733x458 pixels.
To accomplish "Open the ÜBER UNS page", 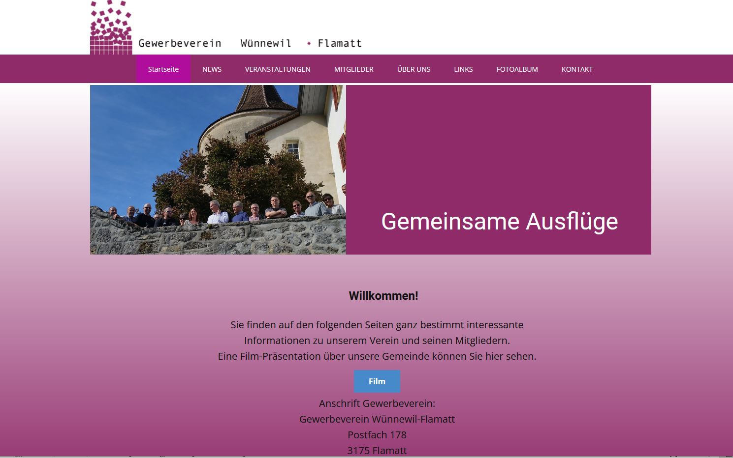I will click(414, 69).
